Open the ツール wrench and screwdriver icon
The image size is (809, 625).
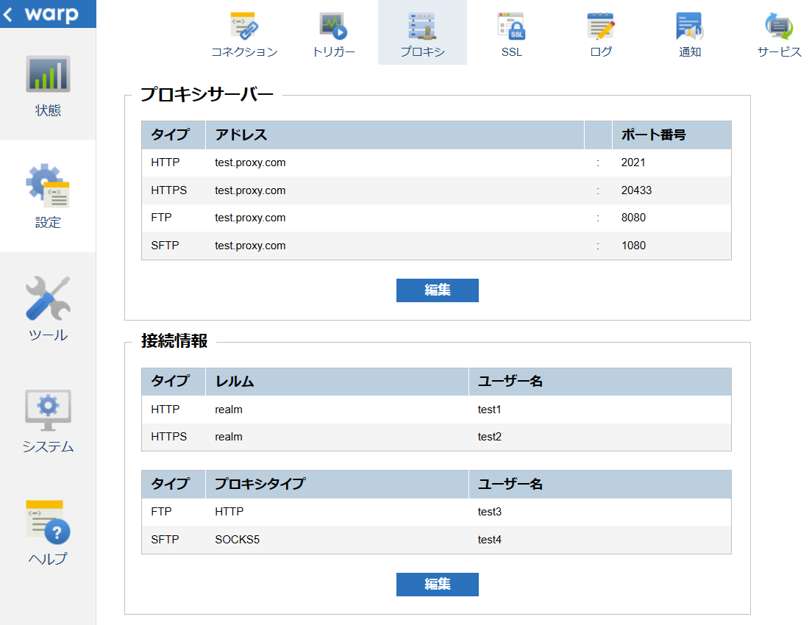click(x=48, y=298)
